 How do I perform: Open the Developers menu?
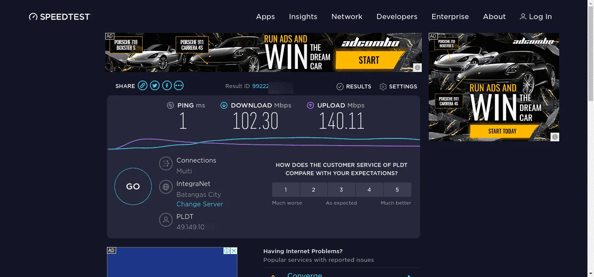397,16
